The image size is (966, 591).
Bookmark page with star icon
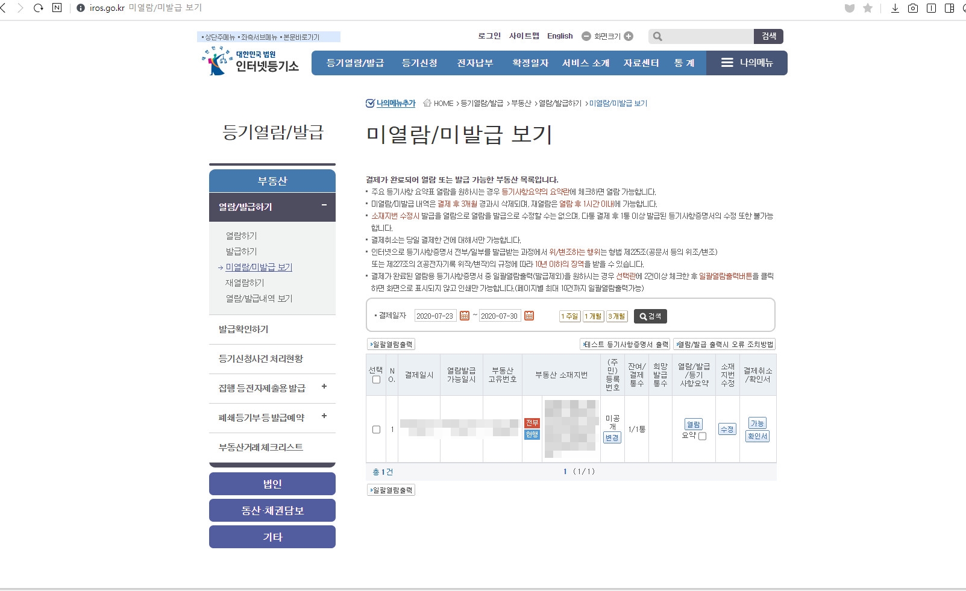(868, 8)
